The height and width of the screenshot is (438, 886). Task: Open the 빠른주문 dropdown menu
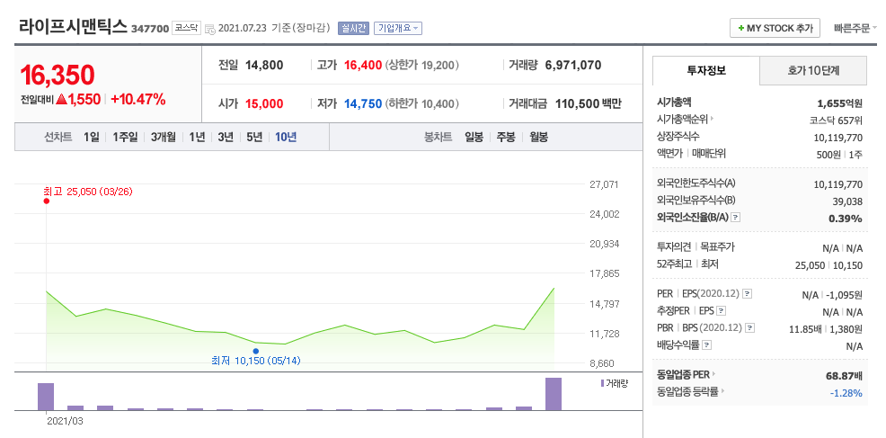coord(855,28)
